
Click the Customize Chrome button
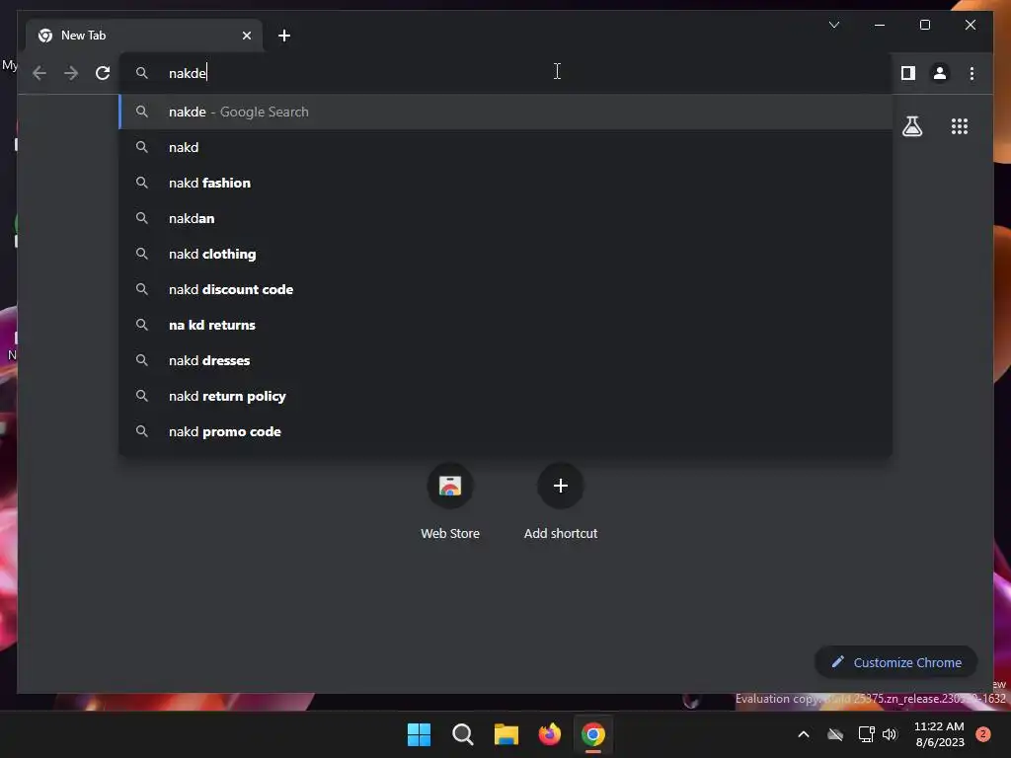point(895,662)
